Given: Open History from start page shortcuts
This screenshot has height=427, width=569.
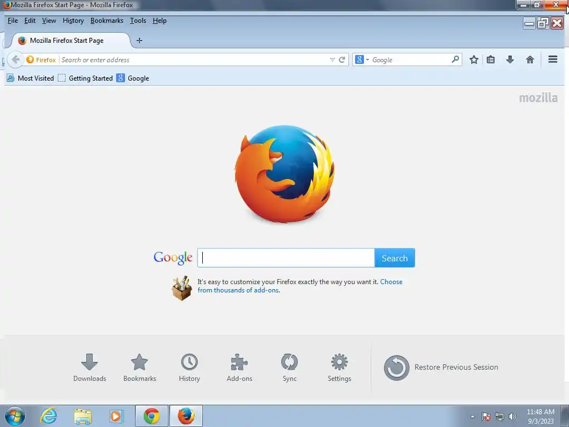Looking at the screenshot, I should click(189, 368).
